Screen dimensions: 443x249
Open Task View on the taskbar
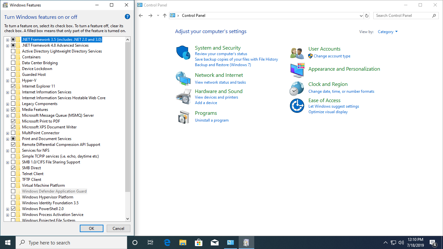pyautogui.click(x=150, y=243)
